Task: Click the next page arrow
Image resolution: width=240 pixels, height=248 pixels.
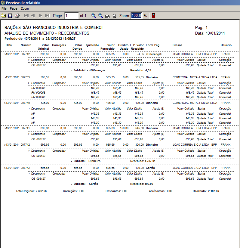Action: point(40,16)
